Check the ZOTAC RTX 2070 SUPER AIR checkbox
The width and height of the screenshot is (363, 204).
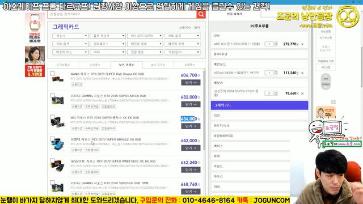pos(52,95)
